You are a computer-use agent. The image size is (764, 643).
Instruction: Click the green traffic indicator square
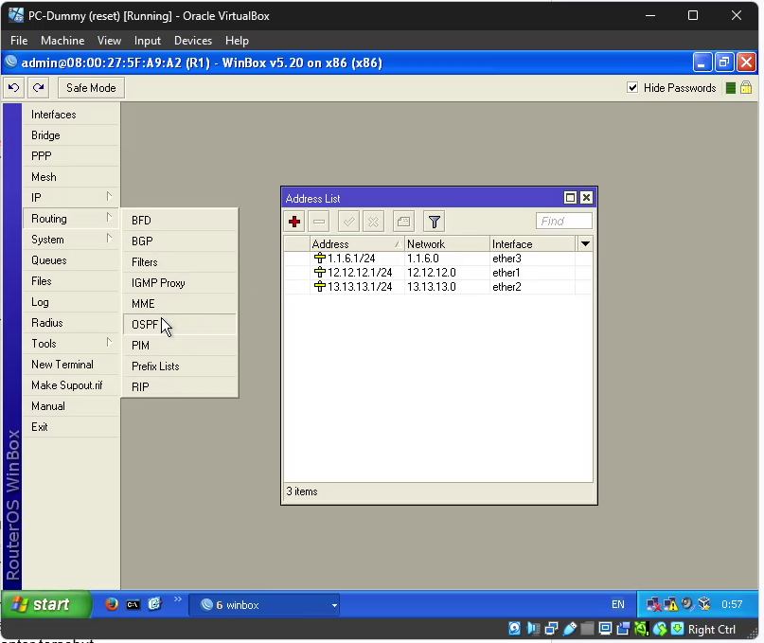(730, 88)
